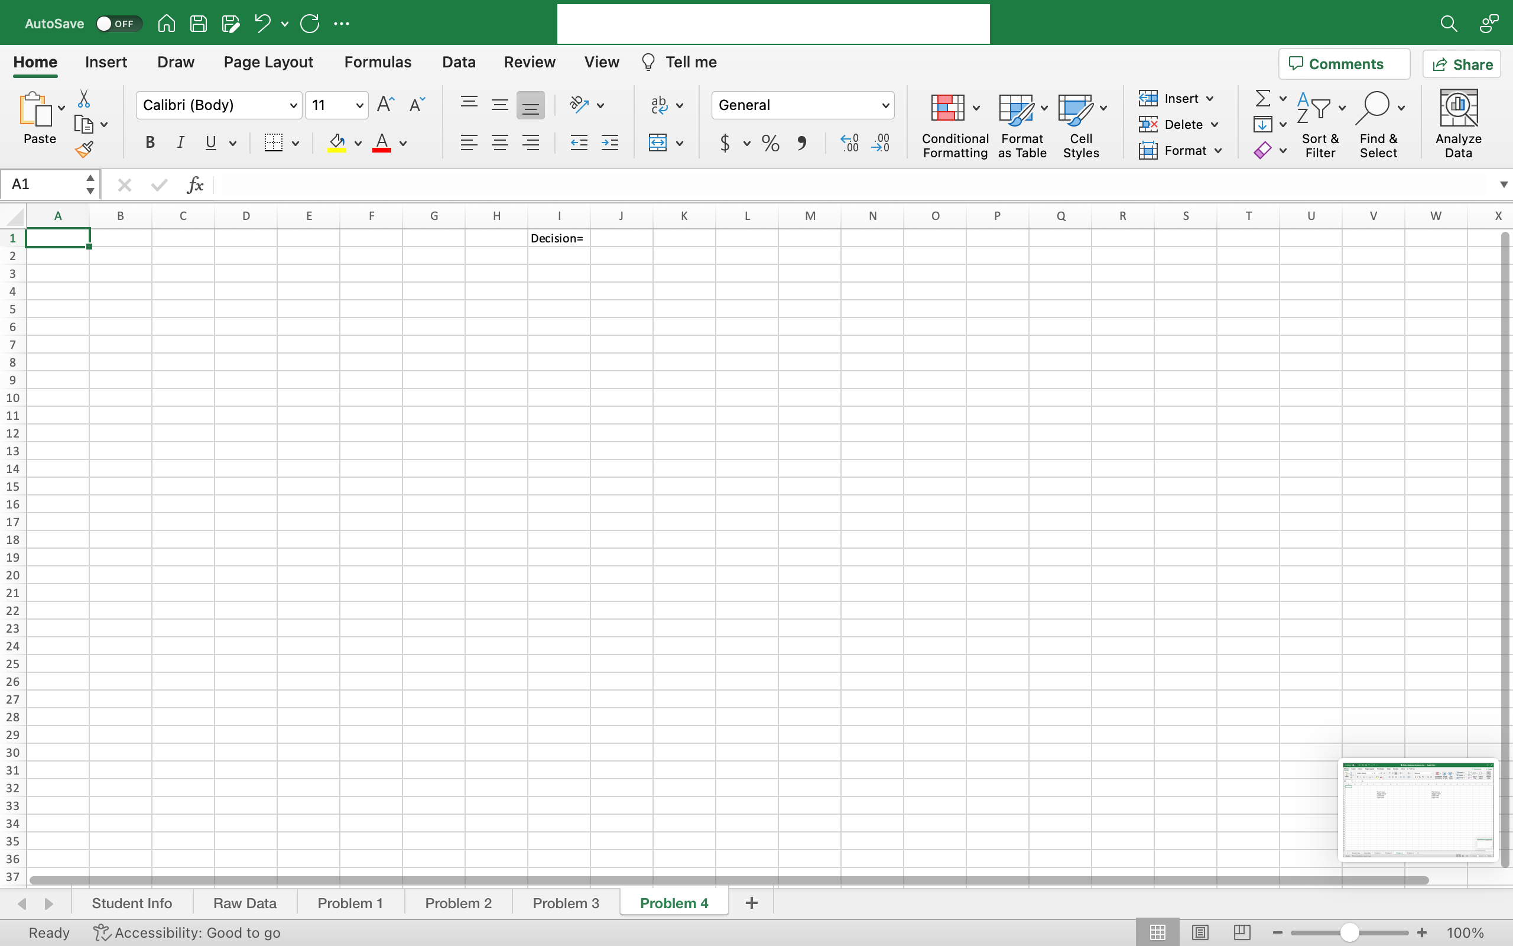Click the Increase Indent icon
This screenshot has height=946, width=1513.
click(x=609, y=142)
